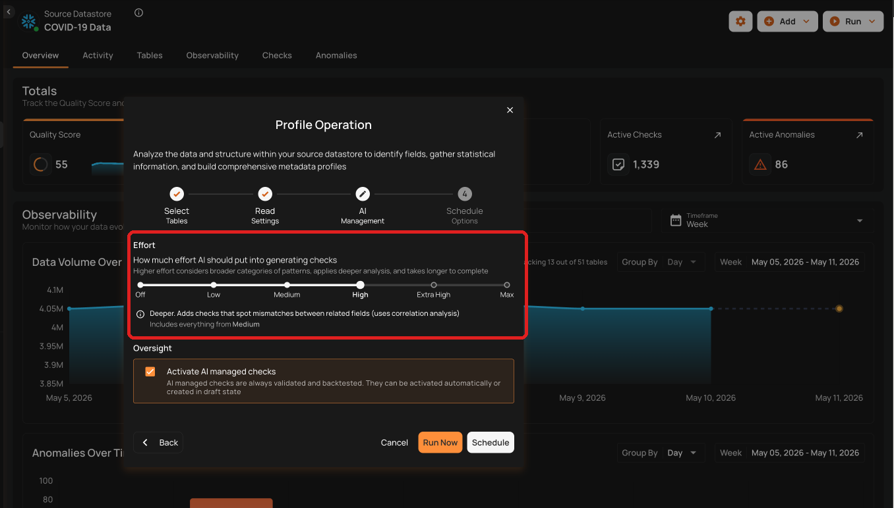Click the Schedule button
The height and width of the screenshot is (508, 894).
491,442
